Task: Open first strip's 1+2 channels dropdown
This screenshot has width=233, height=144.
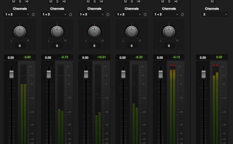Action: 17,14
